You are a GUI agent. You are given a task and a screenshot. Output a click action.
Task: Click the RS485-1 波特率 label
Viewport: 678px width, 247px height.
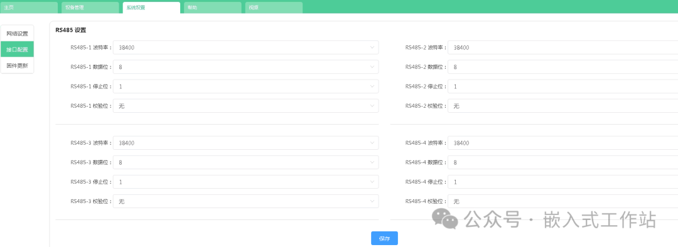90,48
